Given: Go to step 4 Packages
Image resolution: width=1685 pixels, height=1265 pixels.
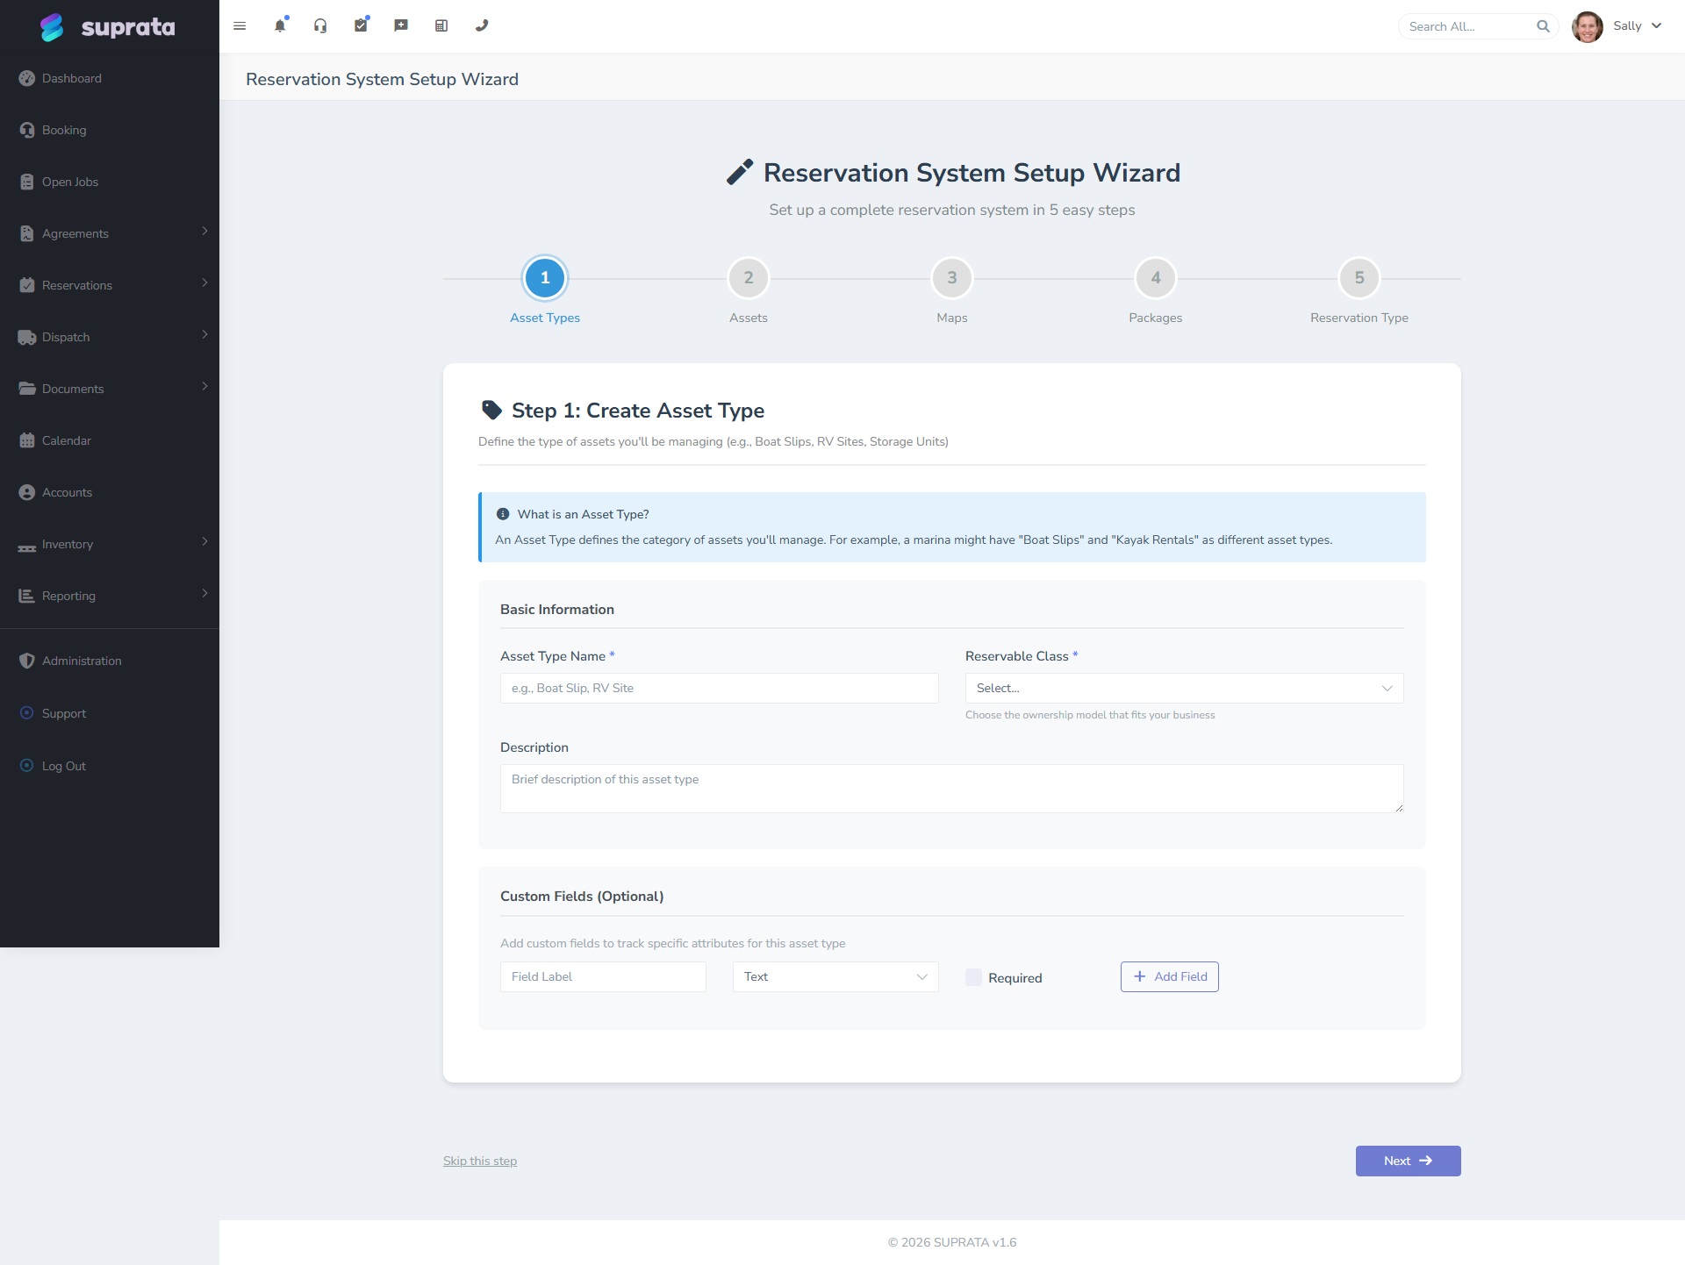Looking at the screenshot, I should click(1156, 278).
